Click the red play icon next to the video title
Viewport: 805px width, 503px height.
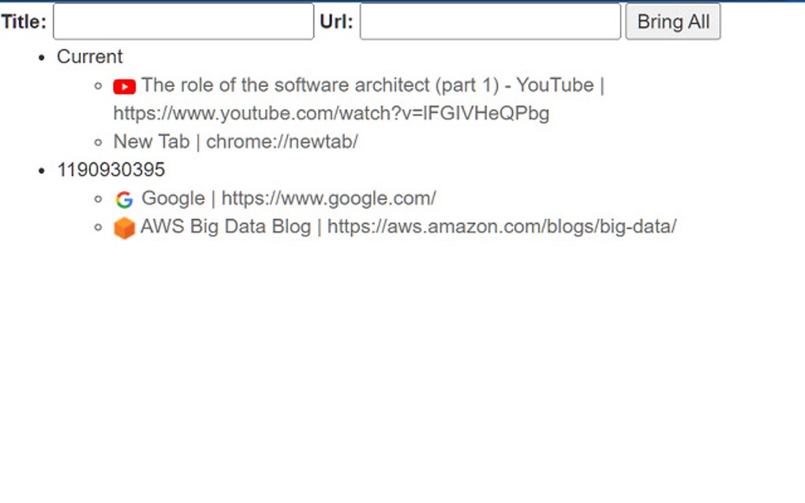(x=124, y=85)
